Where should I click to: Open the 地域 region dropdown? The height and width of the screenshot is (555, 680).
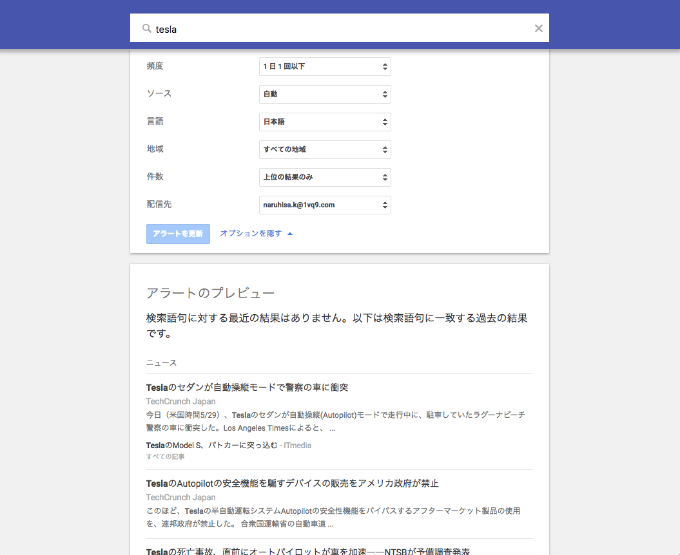(x=325, y=150)
